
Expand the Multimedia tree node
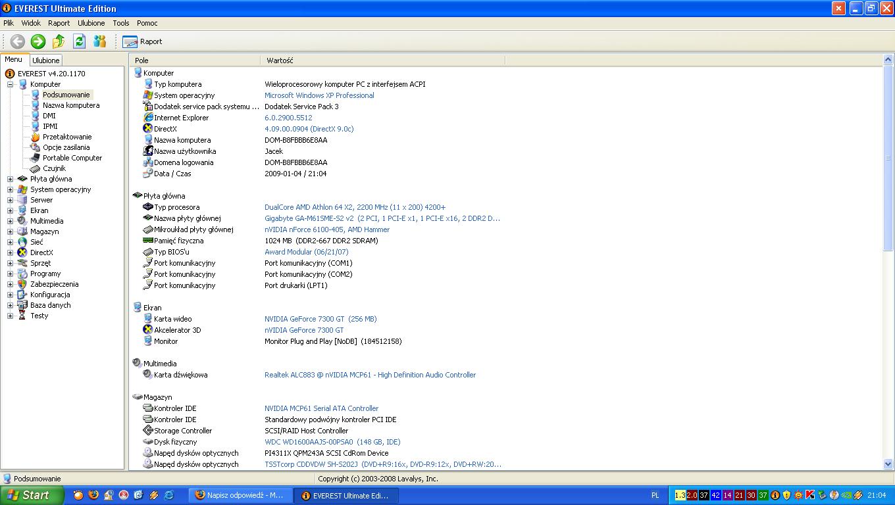point(10,221)
